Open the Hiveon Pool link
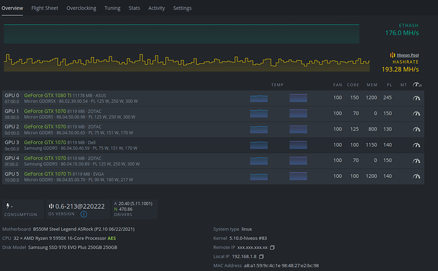This screenshot has width=438, height=271. pos(408,55)
